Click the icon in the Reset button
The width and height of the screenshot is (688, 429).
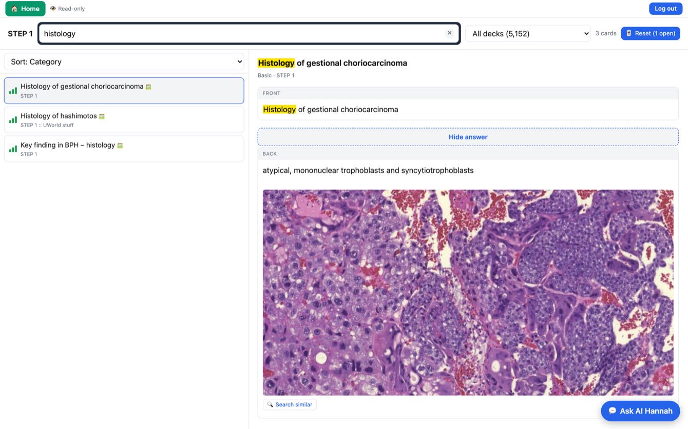pos(629,33)
